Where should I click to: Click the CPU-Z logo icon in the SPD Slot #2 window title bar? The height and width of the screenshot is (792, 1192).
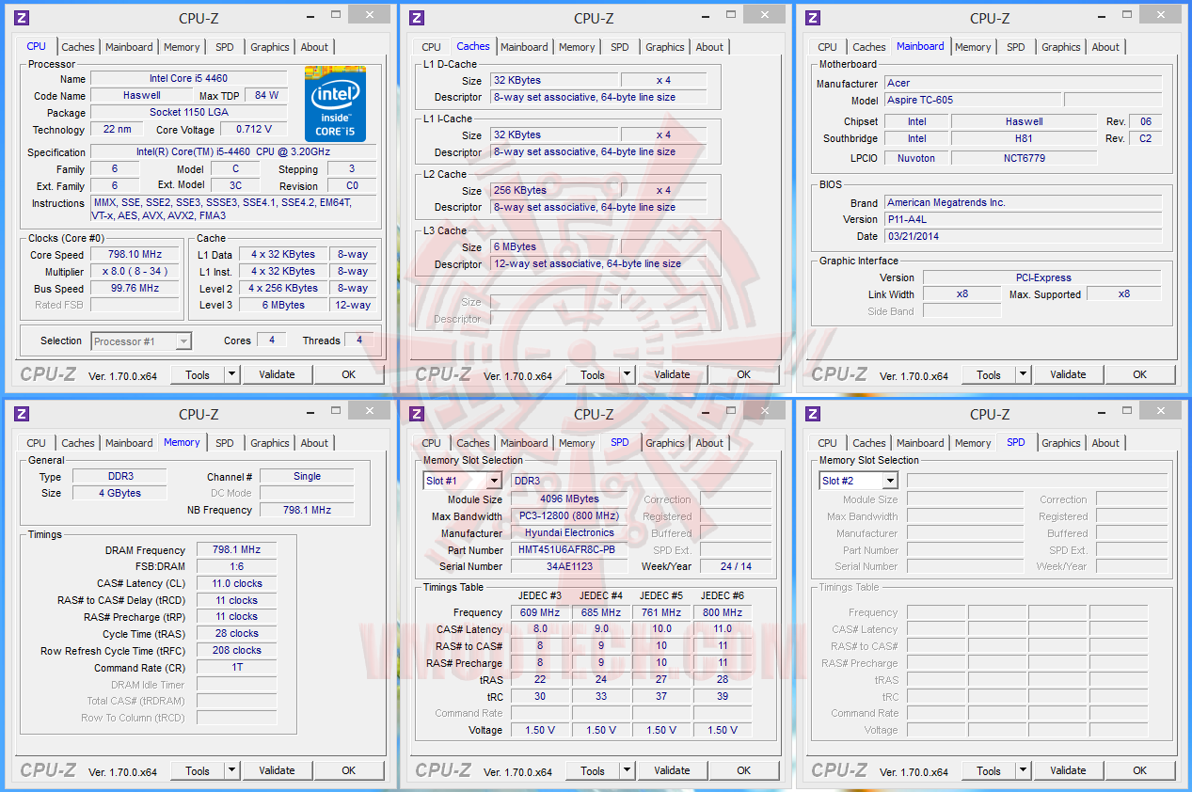click(814, 414)
